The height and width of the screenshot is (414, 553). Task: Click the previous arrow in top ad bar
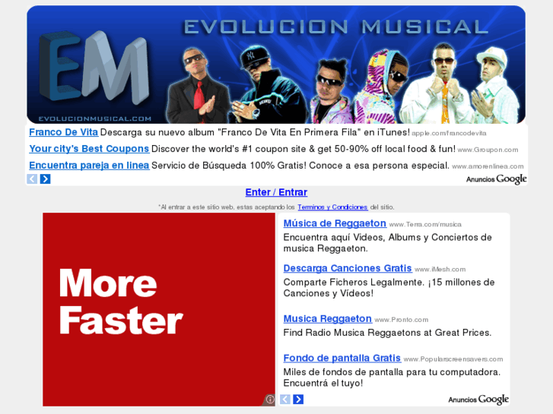(x=32, y=179)
